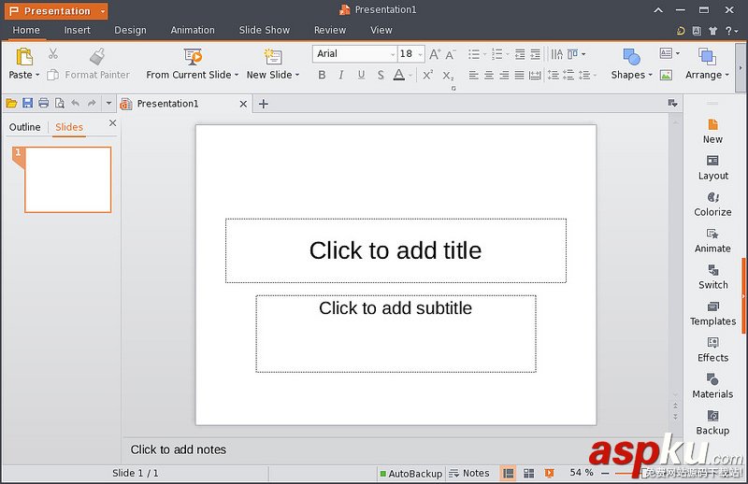Add a new document tab with plus

pyautogui.click(x=264, y=104)
